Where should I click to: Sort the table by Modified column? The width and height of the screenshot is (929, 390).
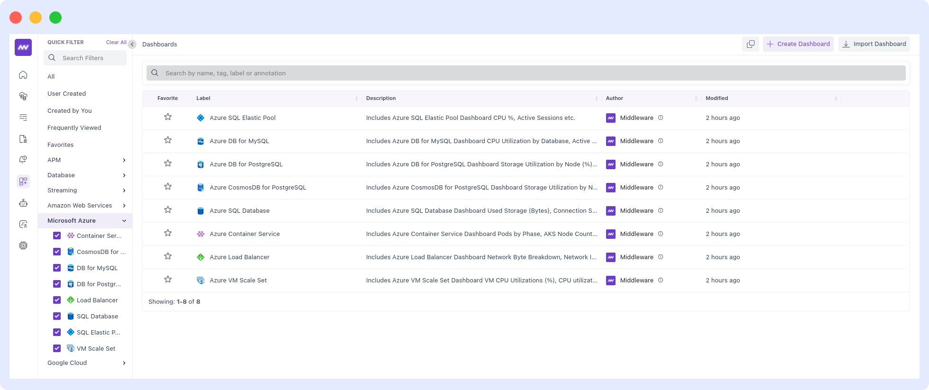[x=836, y=99]
